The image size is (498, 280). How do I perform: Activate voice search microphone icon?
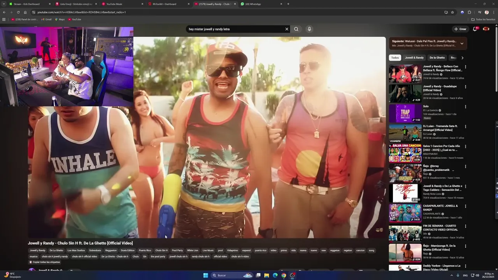coord(309,29)
